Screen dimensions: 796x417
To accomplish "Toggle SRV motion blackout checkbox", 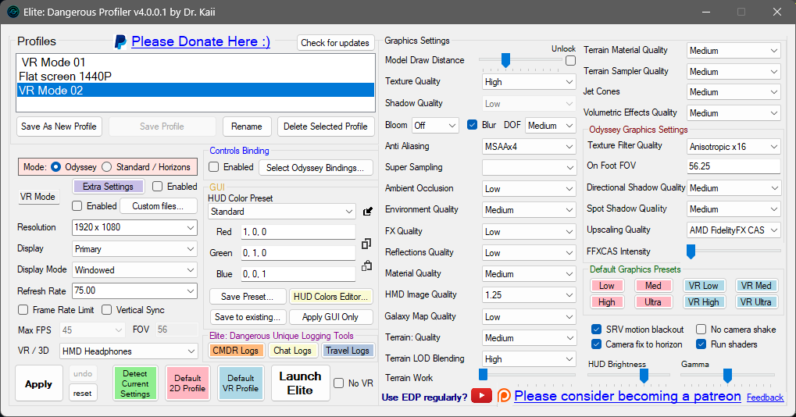I will click(597, 330).
